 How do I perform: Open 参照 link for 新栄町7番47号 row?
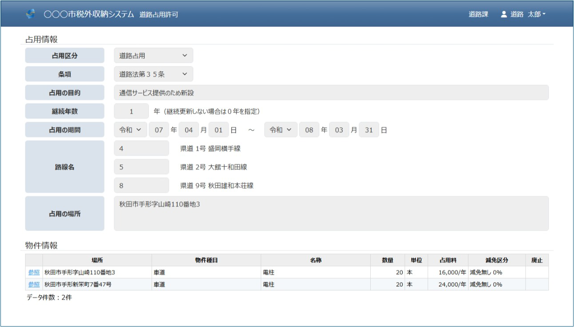pyautogui.click(x=34, y=285)
